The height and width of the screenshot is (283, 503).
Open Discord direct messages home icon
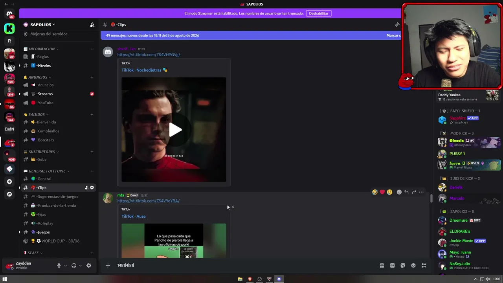pos(9,14)
